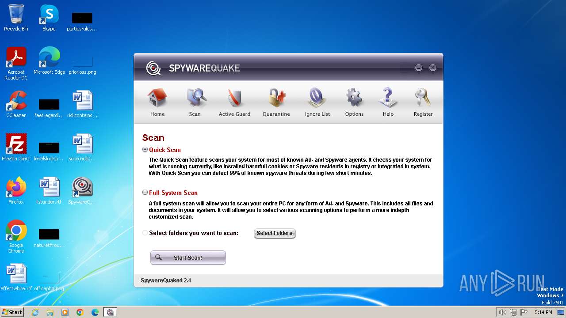Image resolution: width=566 pixels, height=318 pixels.
Task: Open the Ignore List icon
Action: point(317,102)
